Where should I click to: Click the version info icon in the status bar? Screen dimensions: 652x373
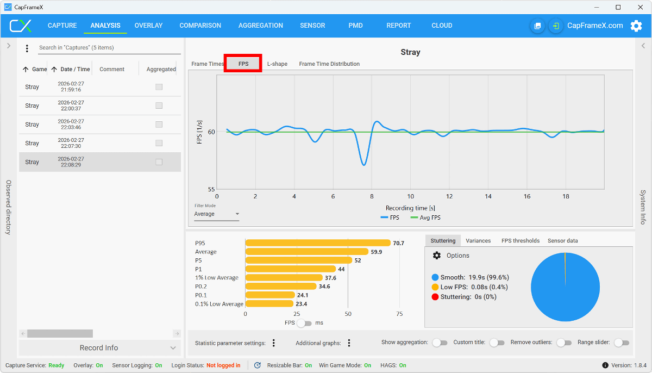click(605, 365)
